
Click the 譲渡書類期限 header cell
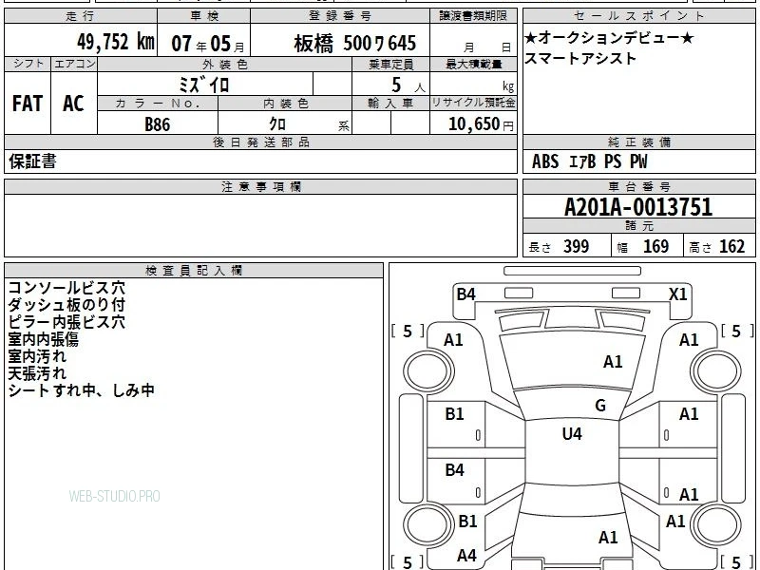pos(473,16)
